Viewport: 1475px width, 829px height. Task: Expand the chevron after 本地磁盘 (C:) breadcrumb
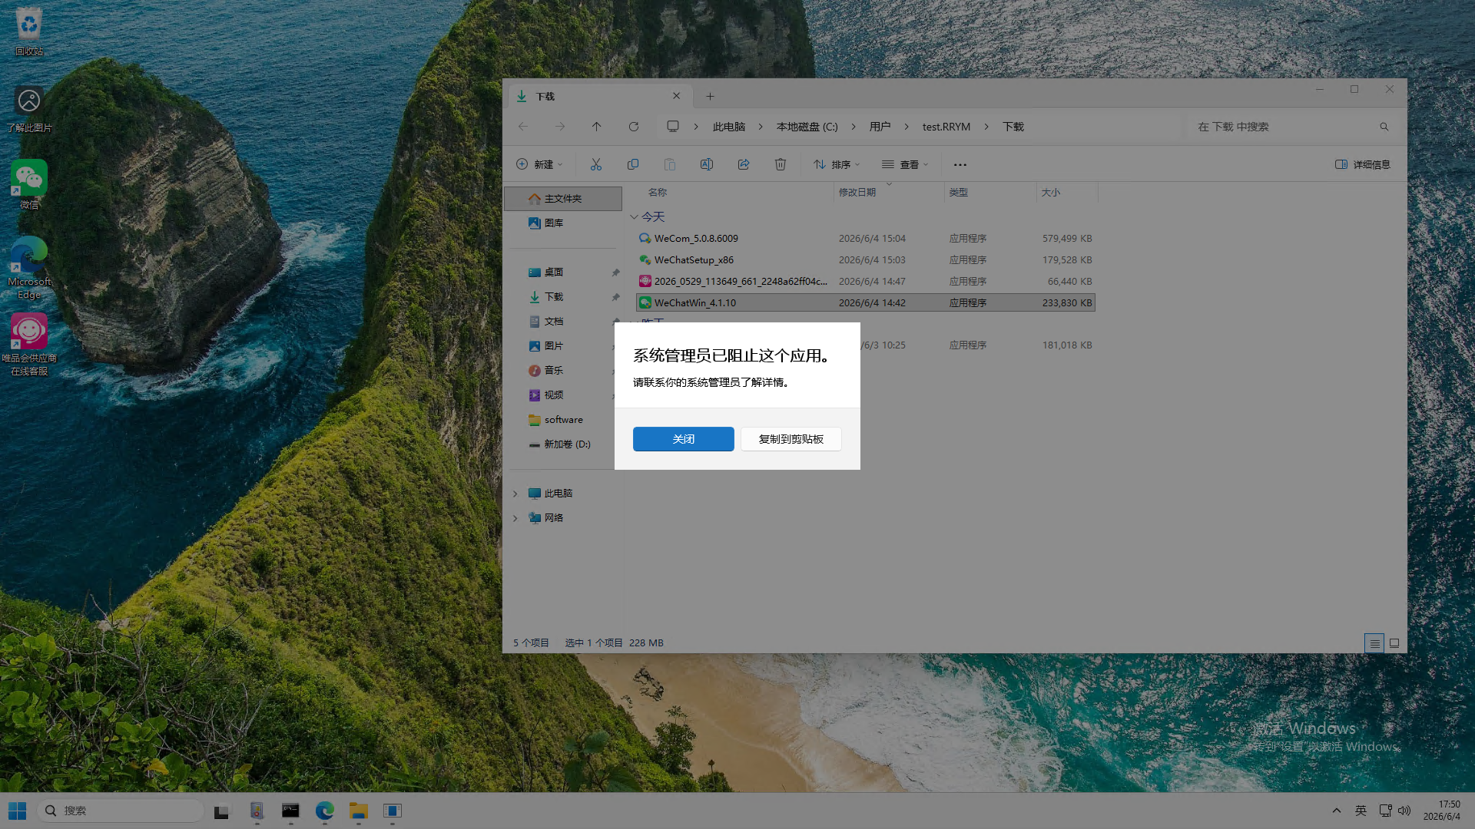854,127
